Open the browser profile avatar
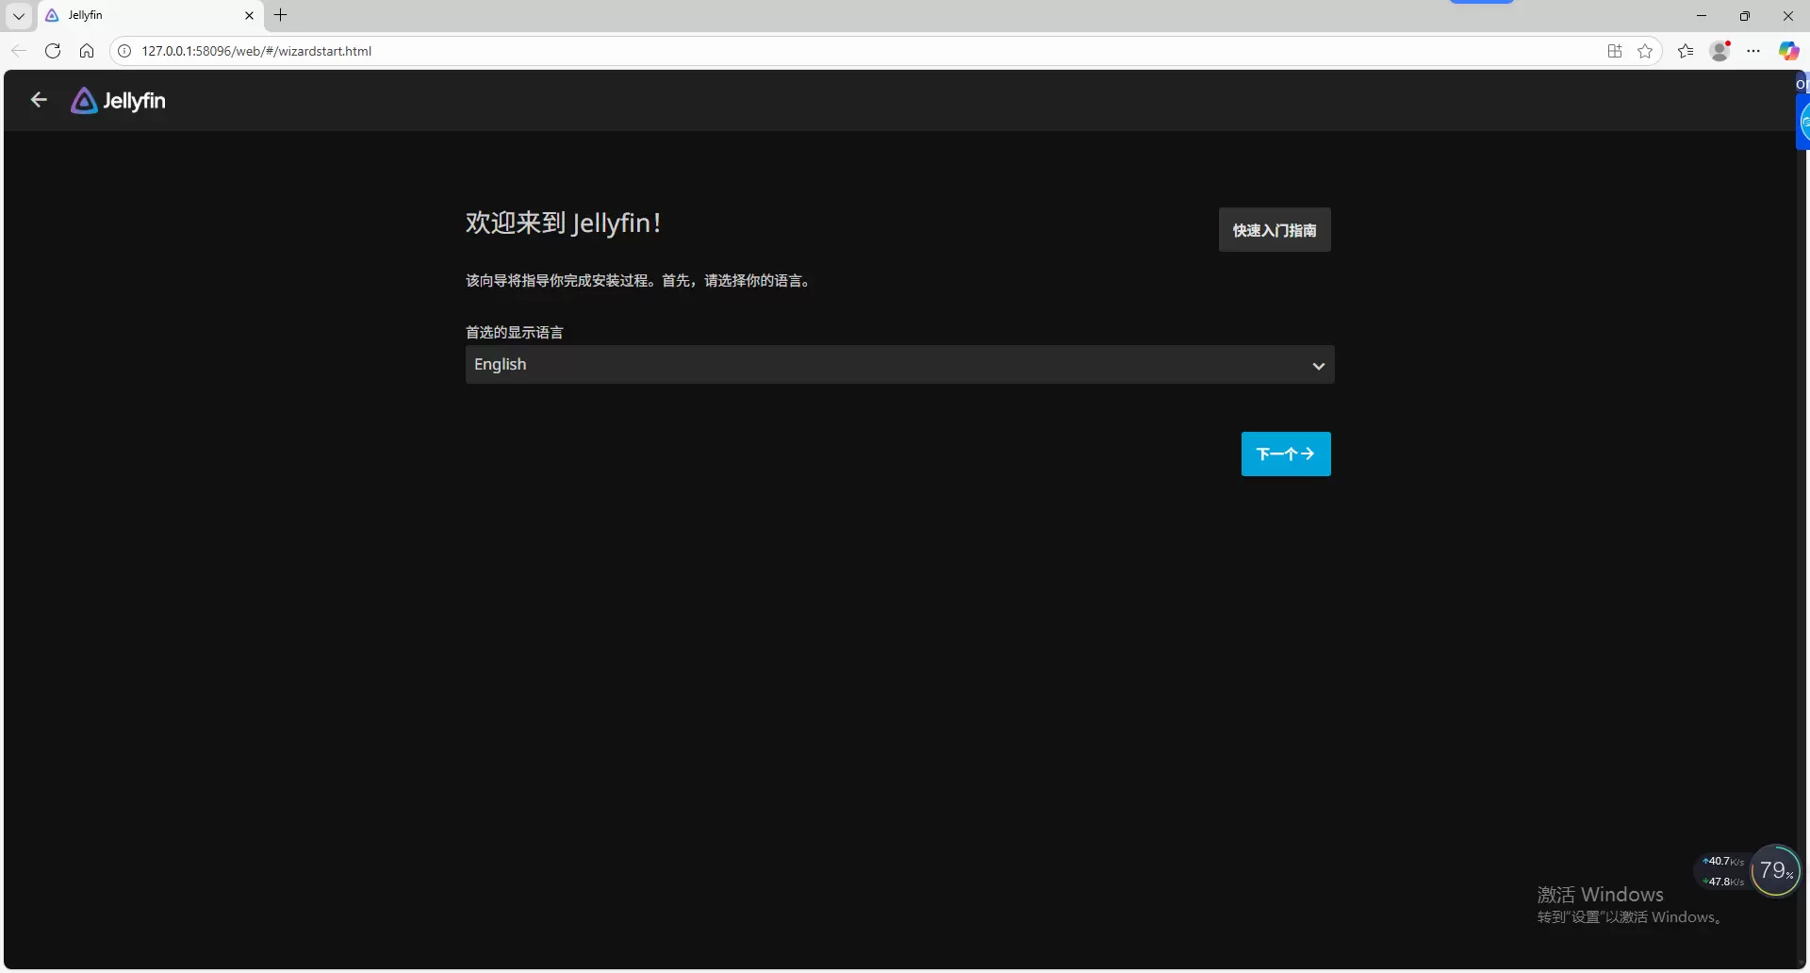This screenshot has width=1810, height=973. (x=1719, y=51)
